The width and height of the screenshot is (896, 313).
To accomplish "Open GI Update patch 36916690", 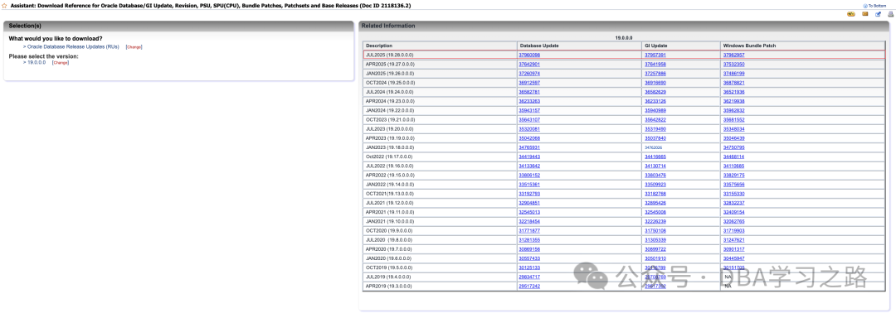I will click(x=655, y=82).
